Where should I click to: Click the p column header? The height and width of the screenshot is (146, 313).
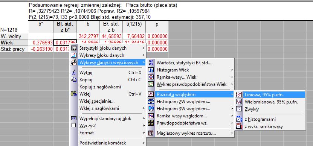pyautogui.click(x=157, y=27)
